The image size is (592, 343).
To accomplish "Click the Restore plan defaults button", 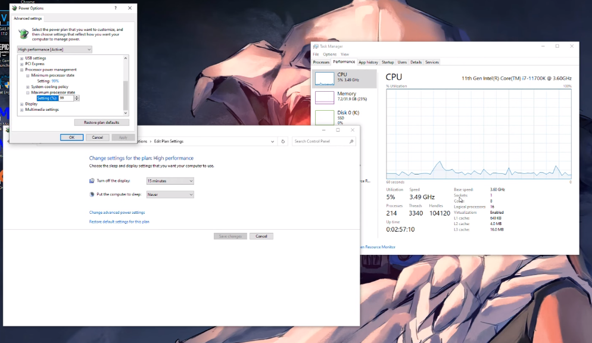I will point(102,123).
